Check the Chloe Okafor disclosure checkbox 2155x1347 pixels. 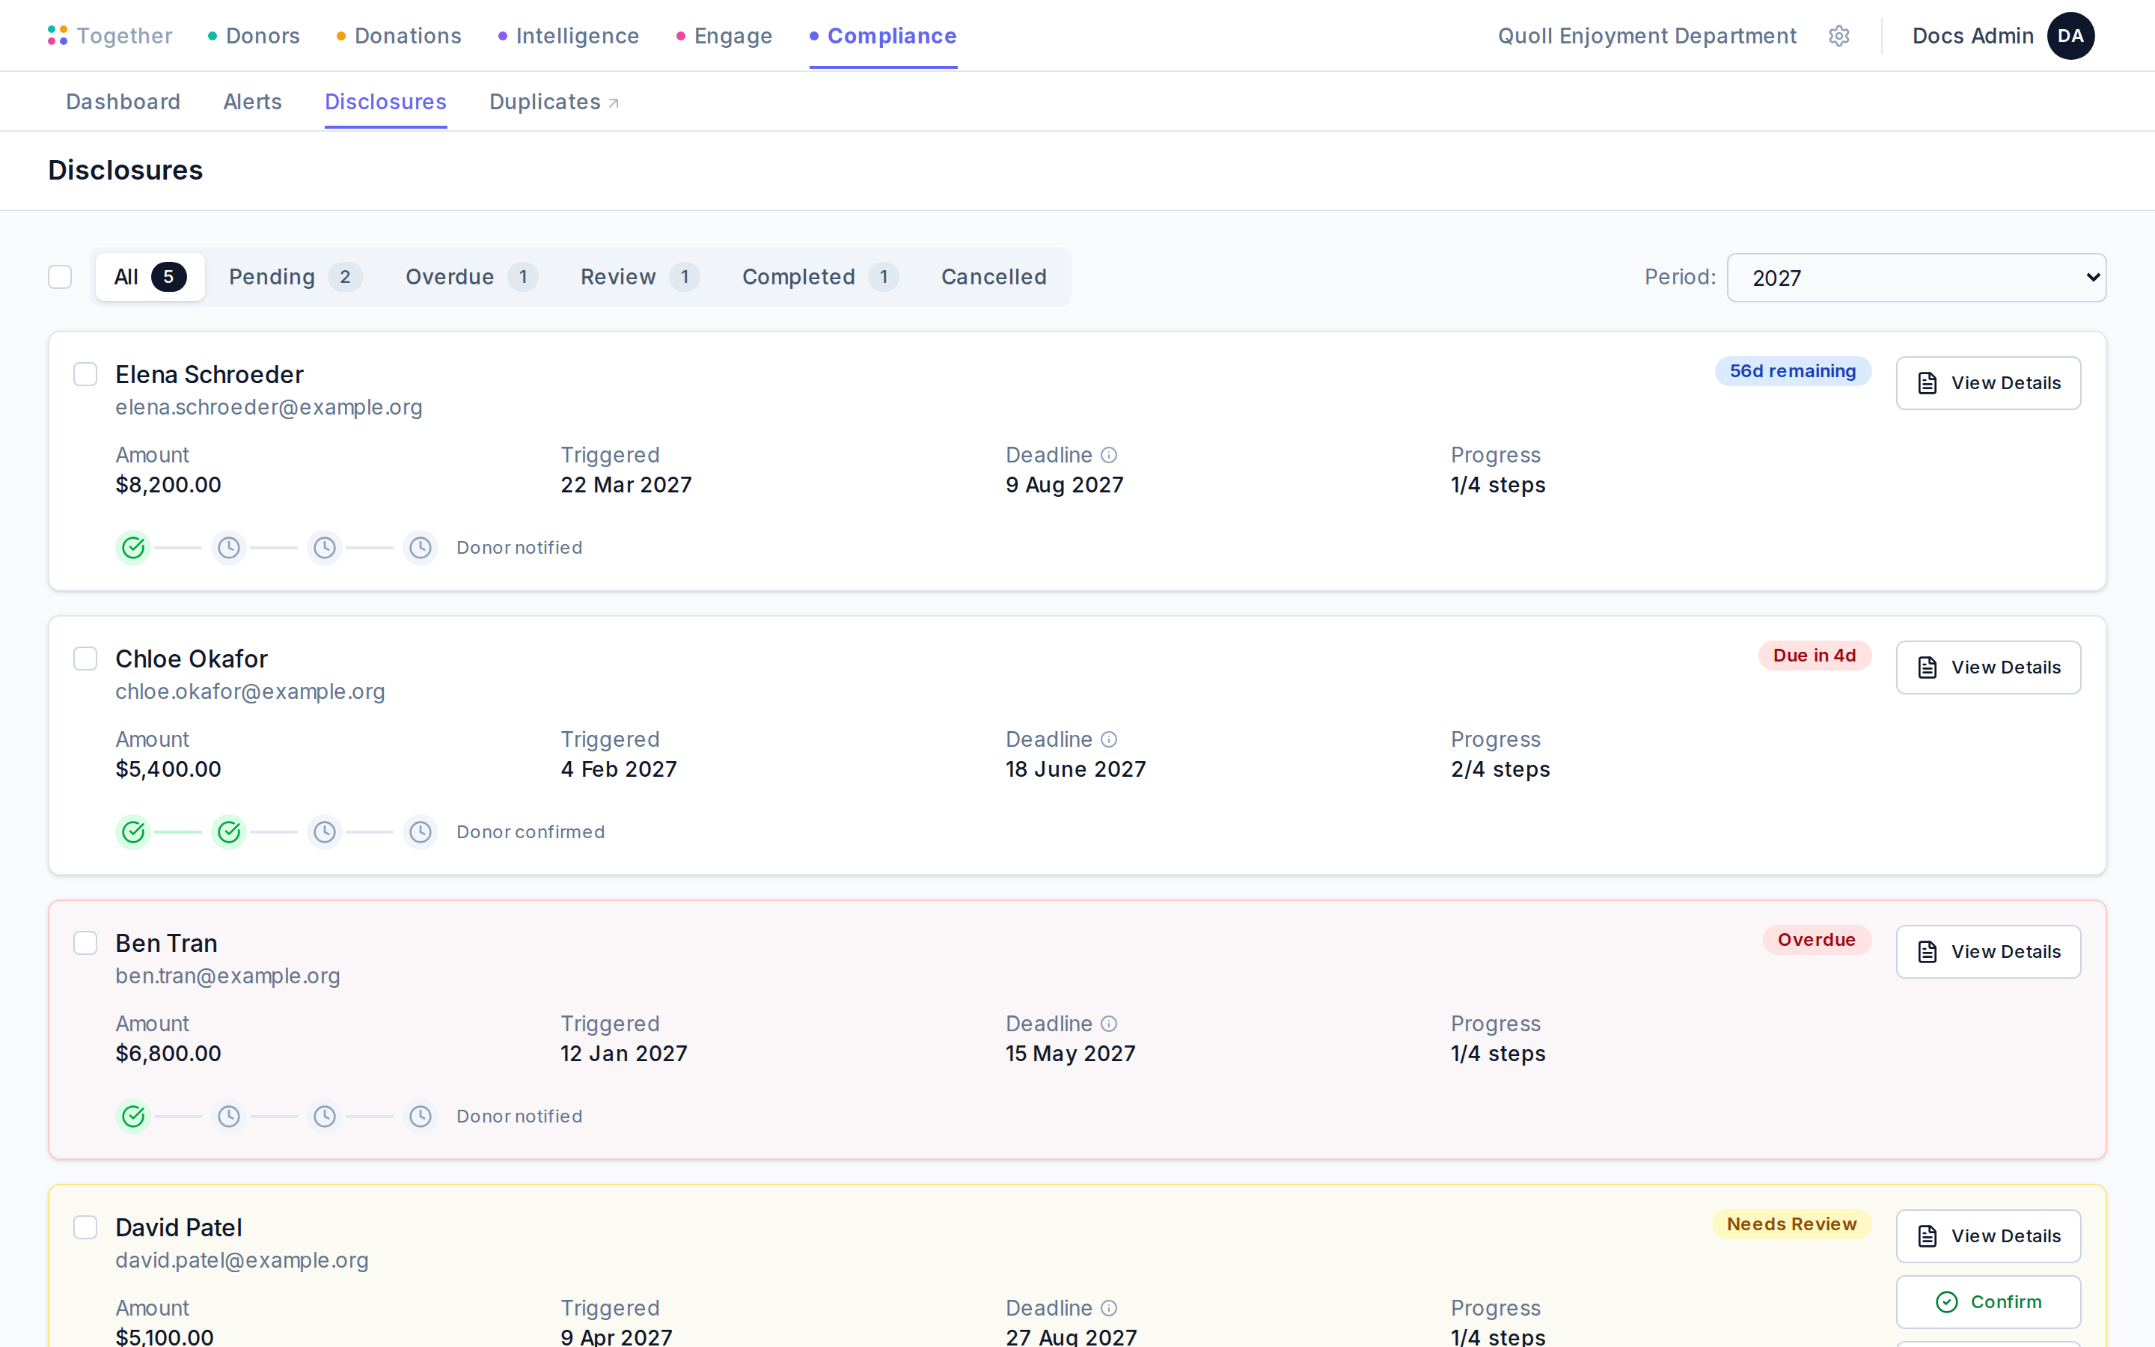[x=85, y=659]
